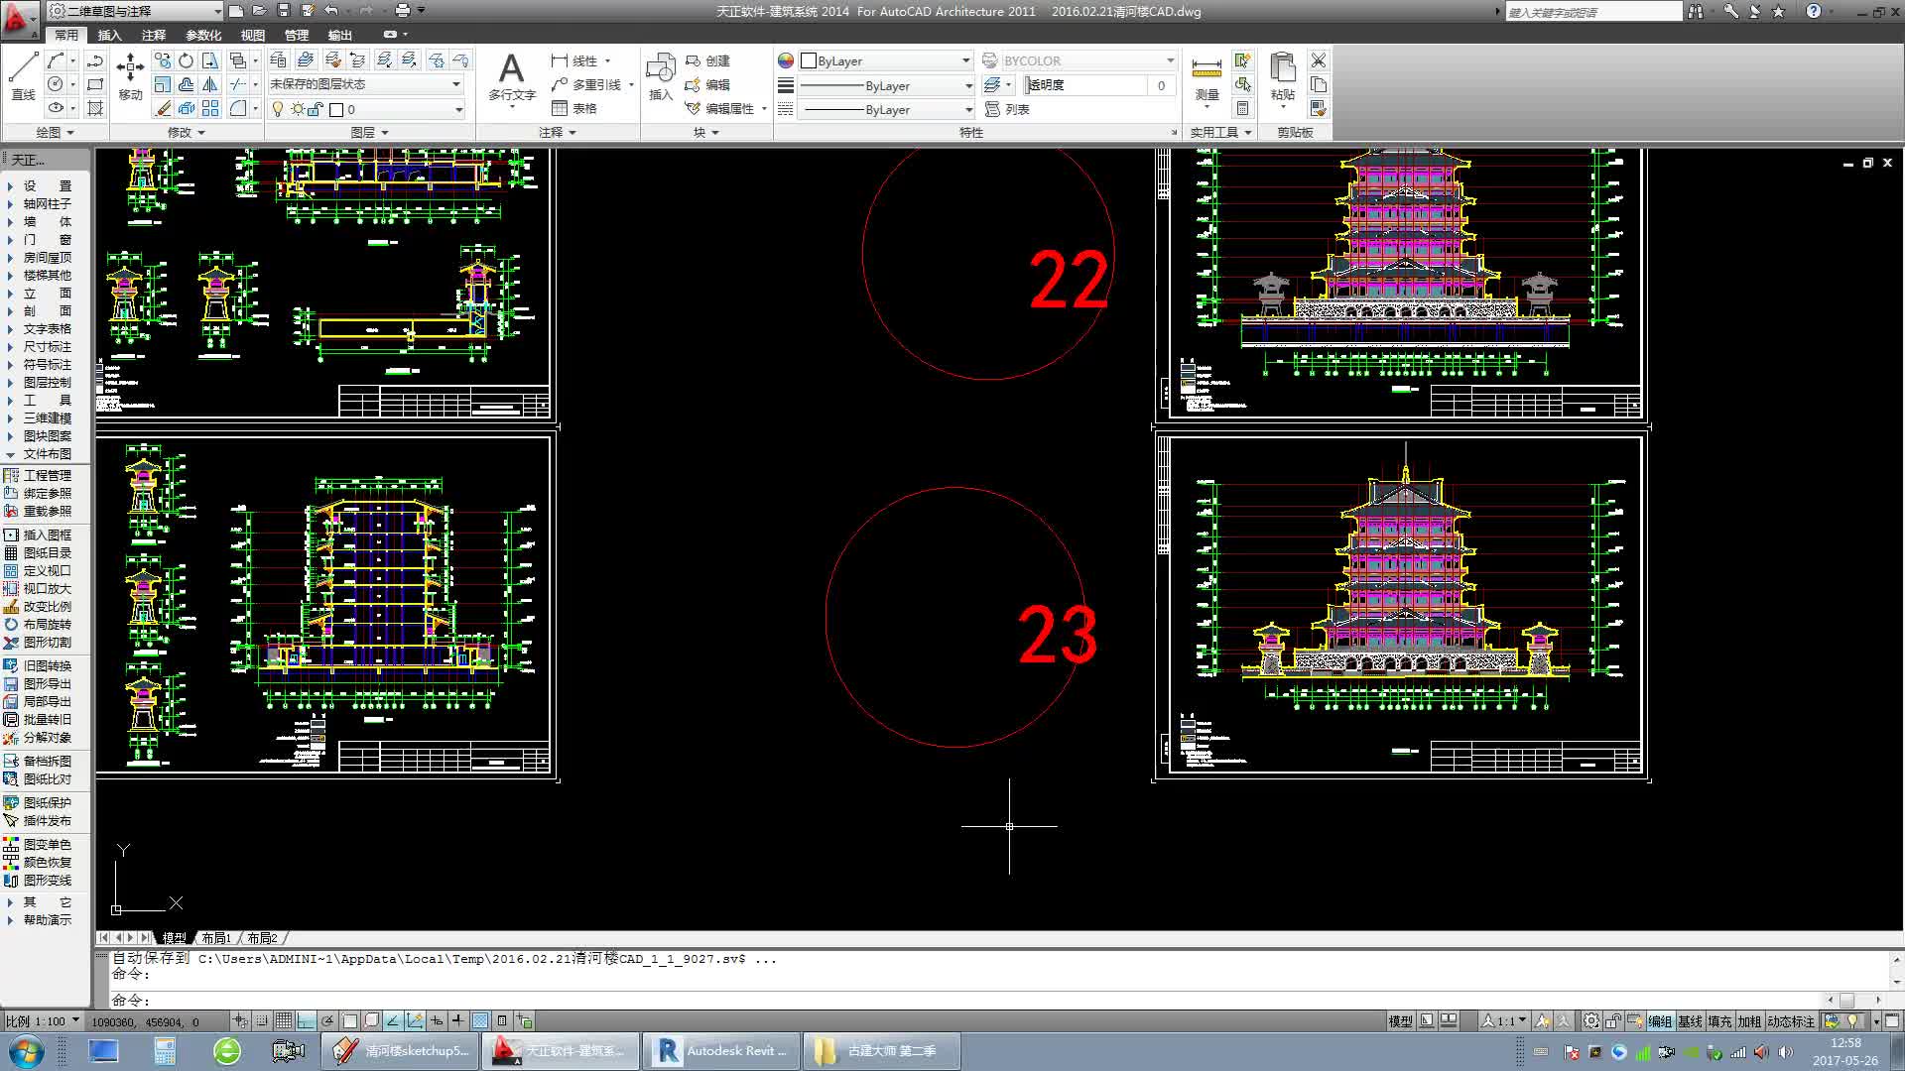
Task: Select the 直线 (Line) draw tool
Action: tap(23, 75)
